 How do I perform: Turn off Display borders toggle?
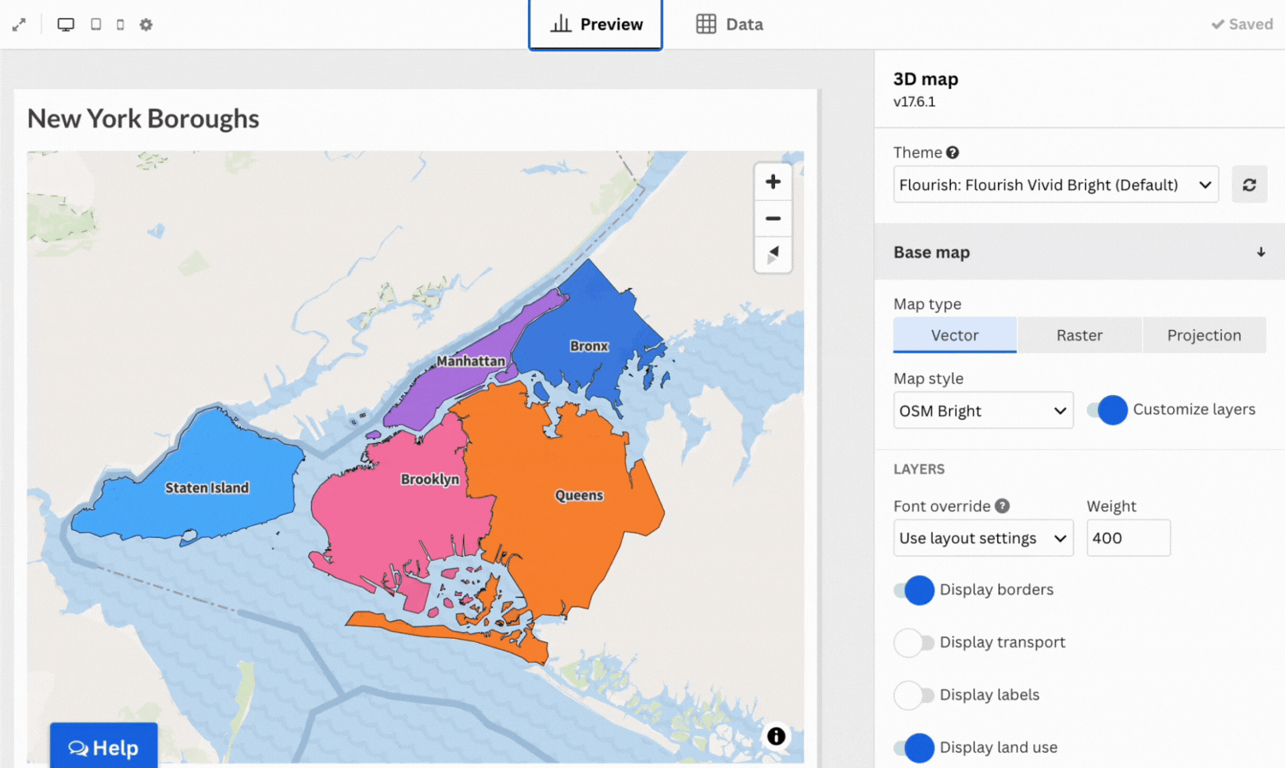(x=914, y=590)
